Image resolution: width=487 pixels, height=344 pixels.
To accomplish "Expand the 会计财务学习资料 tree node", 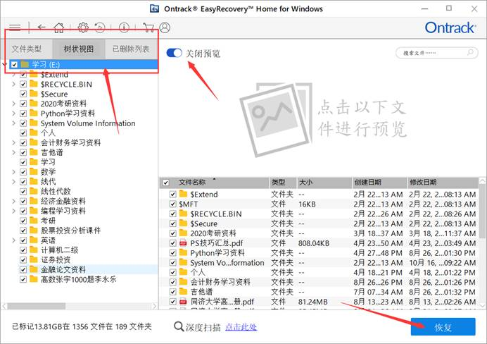I will (13, 143).
